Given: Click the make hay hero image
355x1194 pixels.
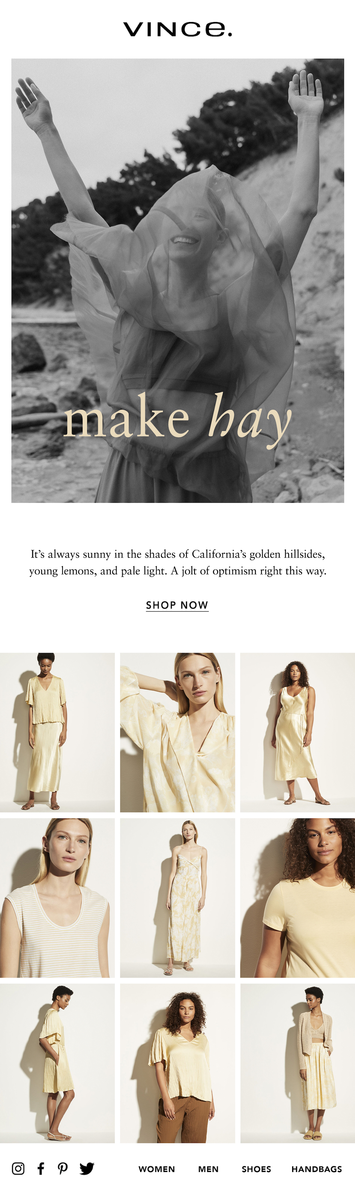Looking at the screenshot, I should pyautogui.click(x=177, y=280).
